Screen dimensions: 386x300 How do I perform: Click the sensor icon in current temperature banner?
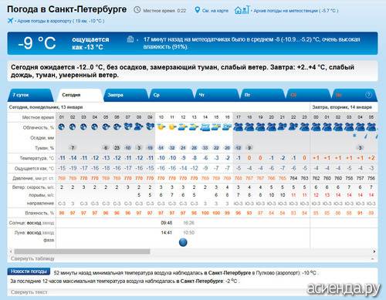(x=130, y=39)
